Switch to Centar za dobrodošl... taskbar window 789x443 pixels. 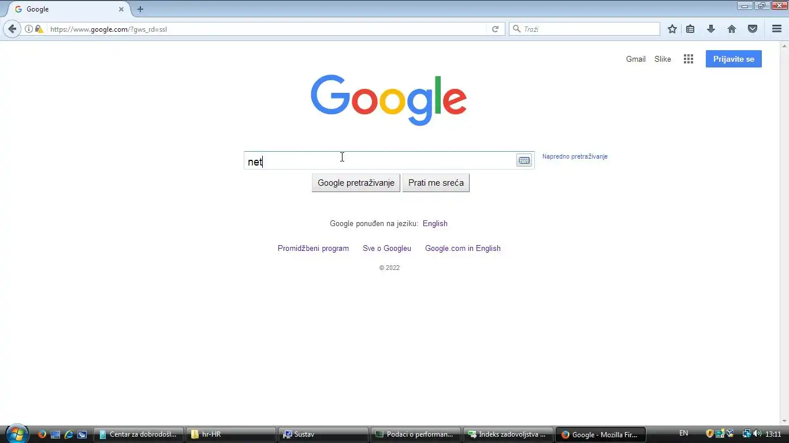pos(138,434)
